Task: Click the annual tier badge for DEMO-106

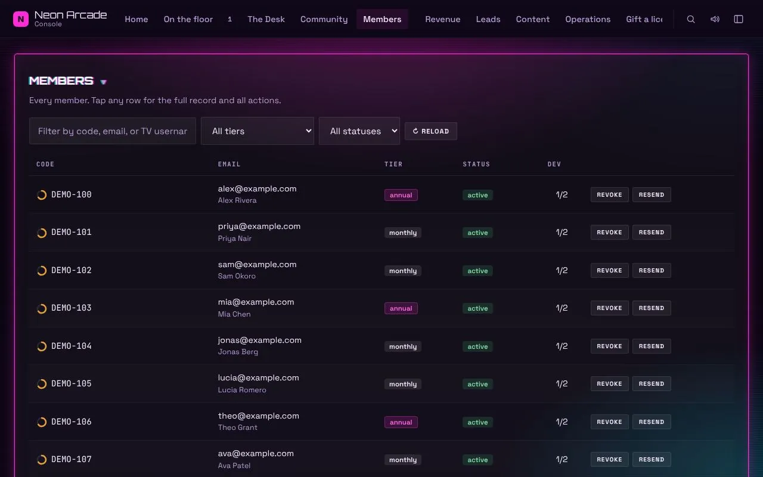Action: (x=401, y=422)
